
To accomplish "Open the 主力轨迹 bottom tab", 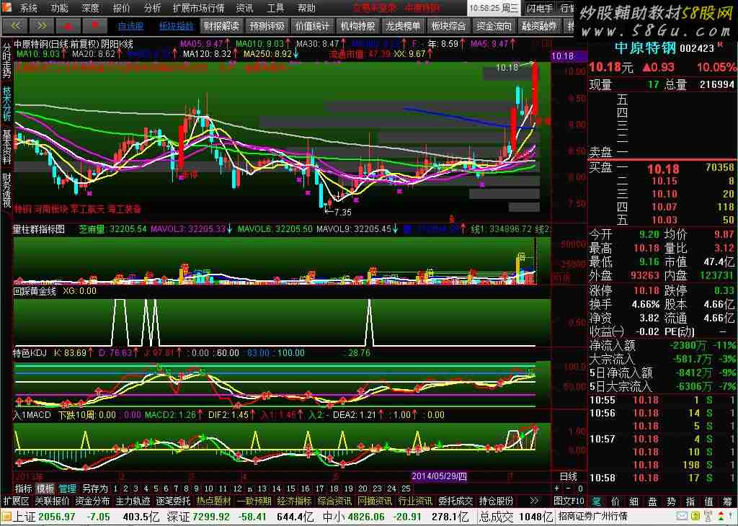I will pyautogui.click(x=133, y=501).
